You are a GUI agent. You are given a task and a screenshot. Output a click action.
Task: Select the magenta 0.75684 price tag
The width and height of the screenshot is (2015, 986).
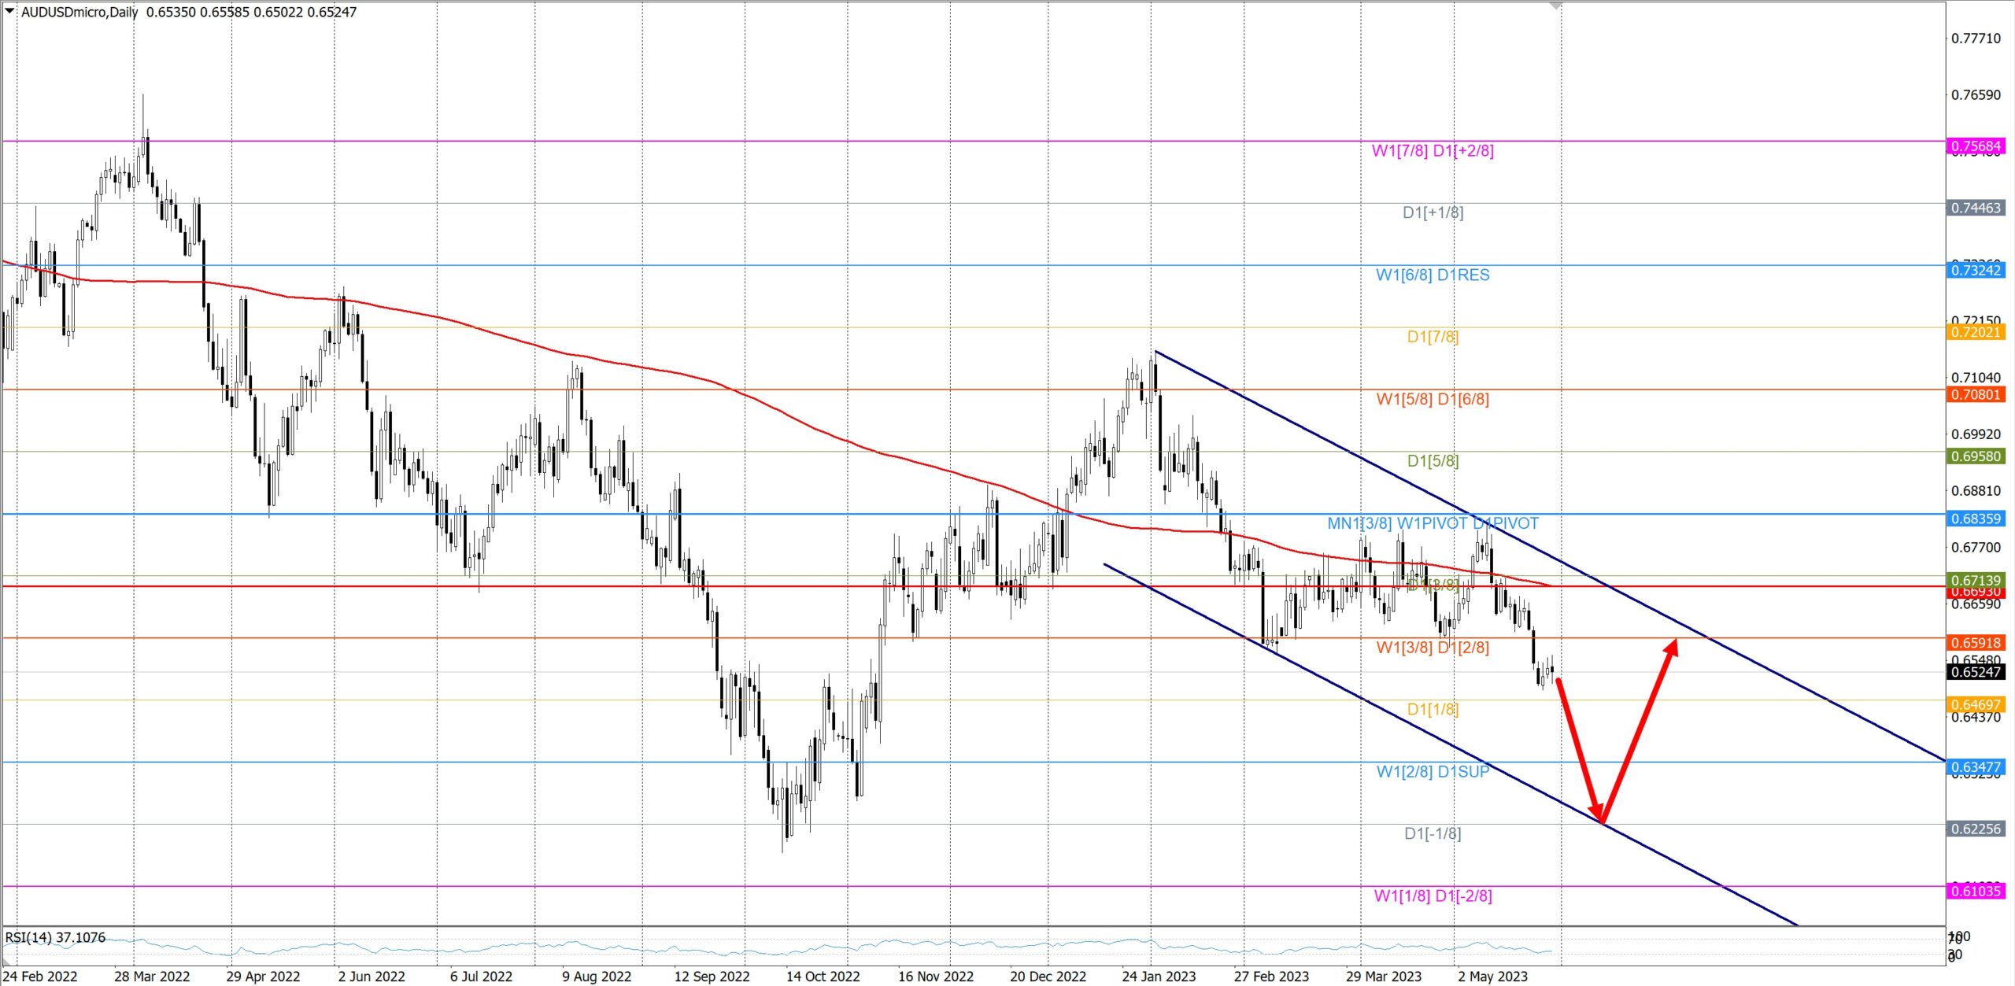(1975, 146)
